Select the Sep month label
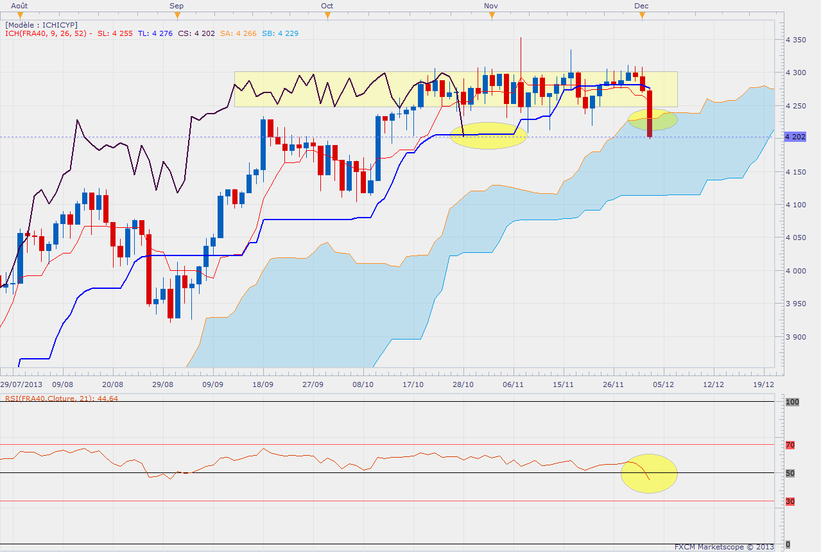Image resolution: width=821 pixels, height=552 pixels. point(177,6)
